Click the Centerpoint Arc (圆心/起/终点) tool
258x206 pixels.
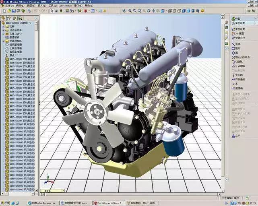tap(241, 57)
